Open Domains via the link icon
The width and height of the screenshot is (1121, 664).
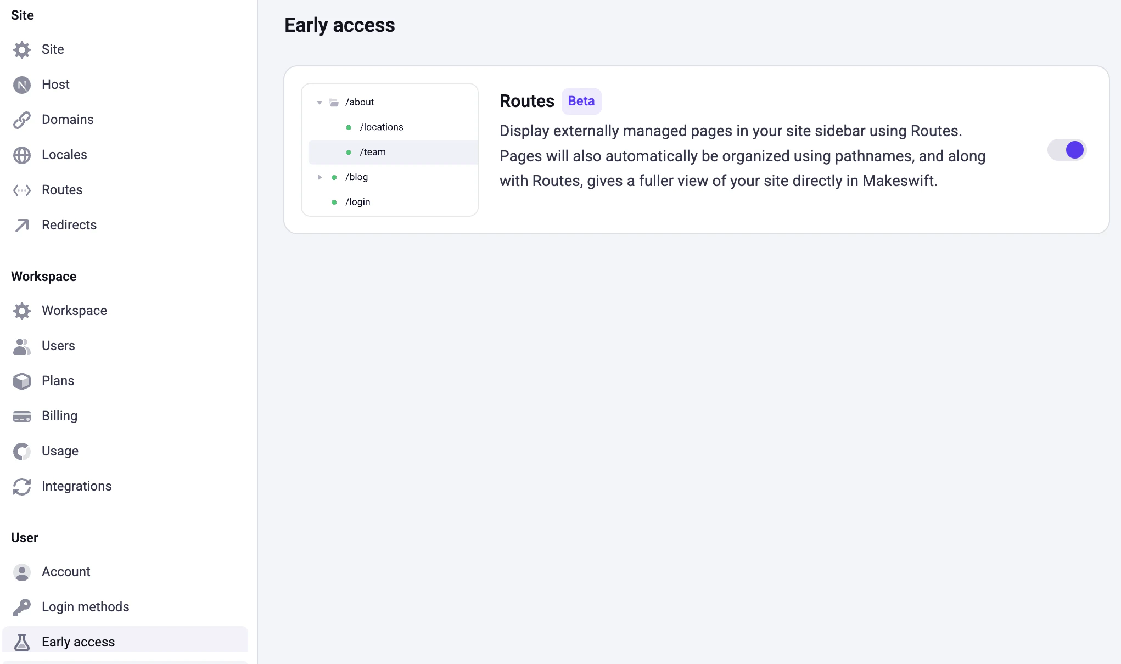pos(21,120)
